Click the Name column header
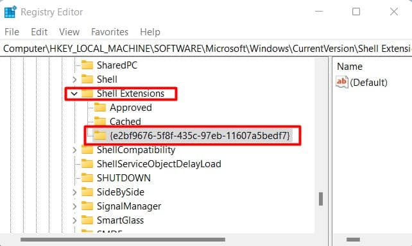The width and height of the screenshot is (412, 246). pos(350,67)
